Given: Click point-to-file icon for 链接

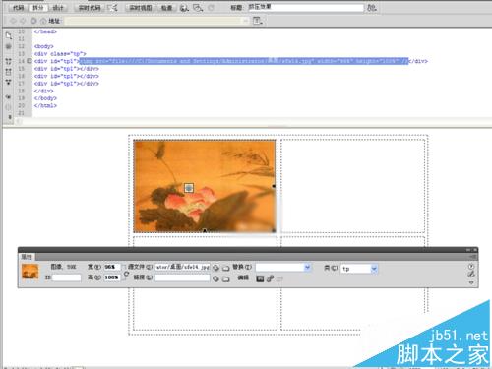Looking at the screenshot, I should tap(215, 278).
